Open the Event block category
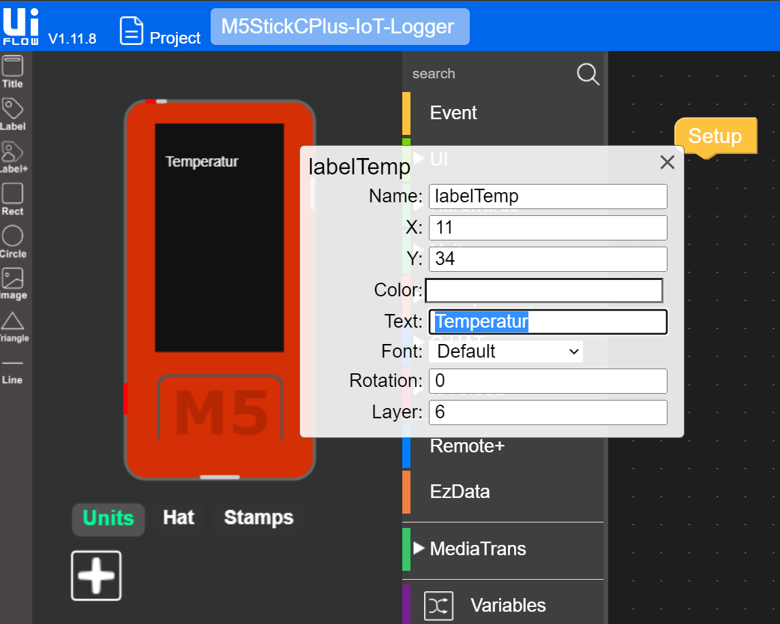 click(x=502, y=113)
